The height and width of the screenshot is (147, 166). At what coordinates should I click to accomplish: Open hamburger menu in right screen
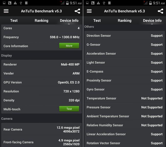[x=89, y=11]
